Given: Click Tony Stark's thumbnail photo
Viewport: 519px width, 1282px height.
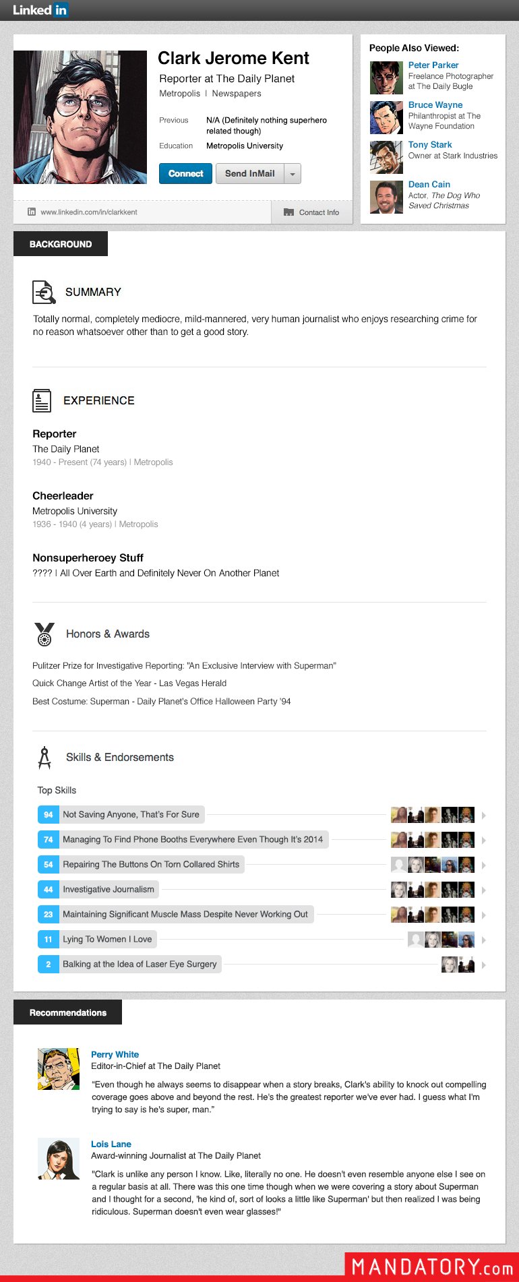Looking at the screenshot, I should [x=386, y=157].
